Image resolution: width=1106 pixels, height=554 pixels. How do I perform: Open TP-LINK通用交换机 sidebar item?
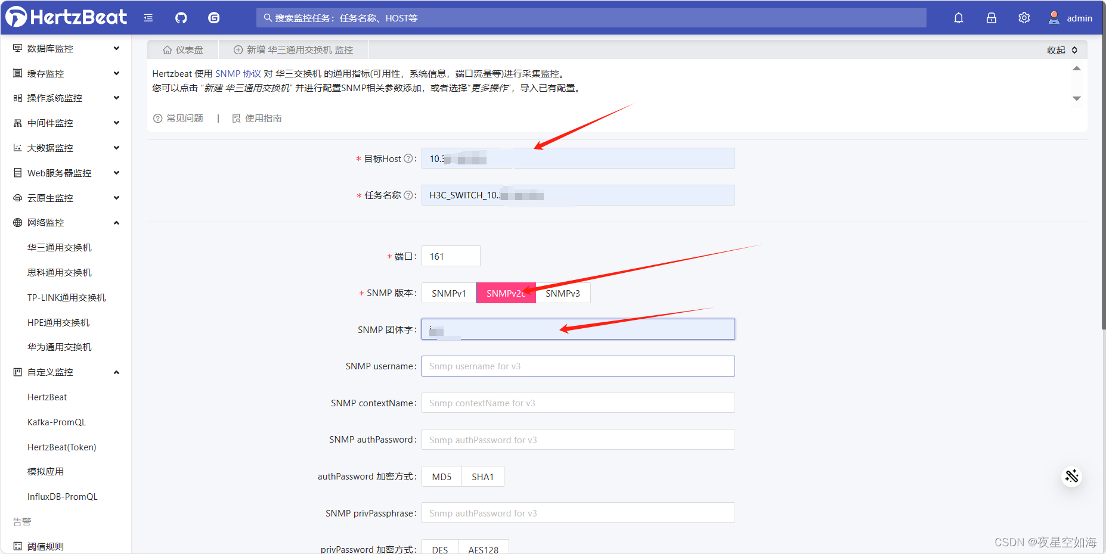pos(66,297)
